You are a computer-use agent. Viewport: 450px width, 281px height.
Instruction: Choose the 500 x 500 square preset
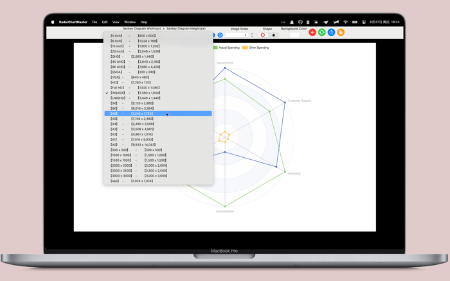pyautogui.click(x=158, y=150)
